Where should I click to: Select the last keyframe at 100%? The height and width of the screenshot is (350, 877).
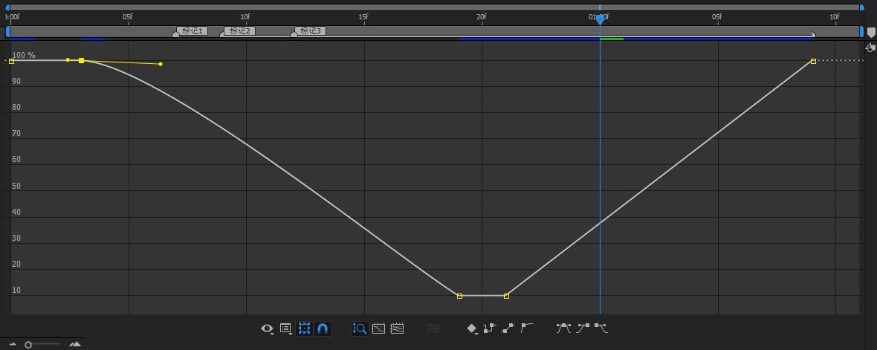[813, 61]
